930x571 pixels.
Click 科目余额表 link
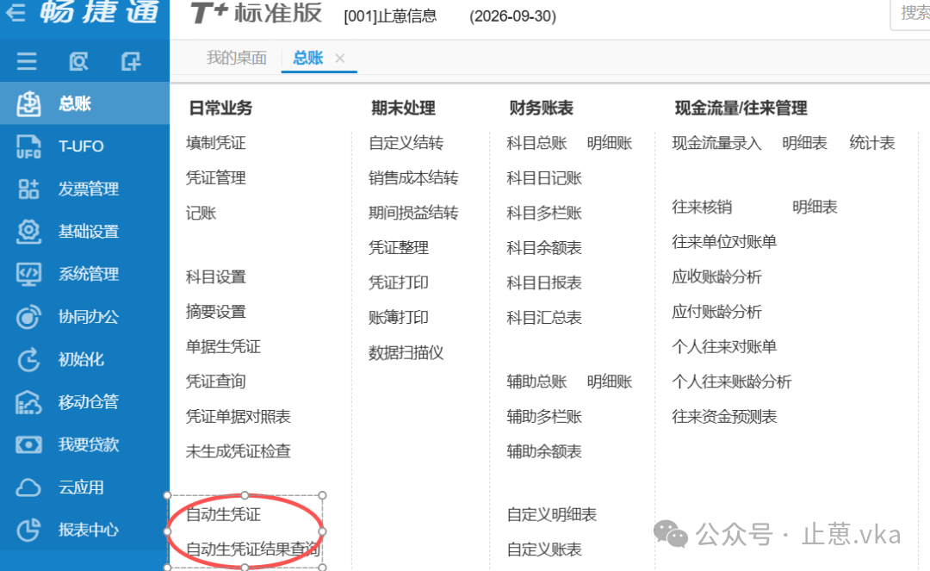[x=544, y=248]
